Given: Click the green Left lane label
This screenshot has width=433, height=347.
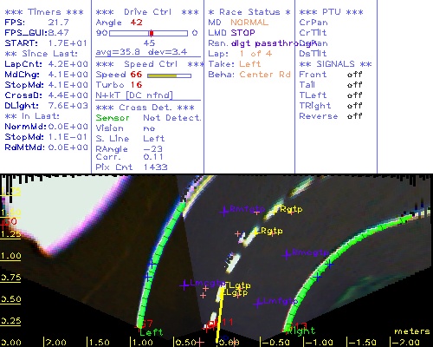Looking at the screenshot, I should (x=152, y=332).
